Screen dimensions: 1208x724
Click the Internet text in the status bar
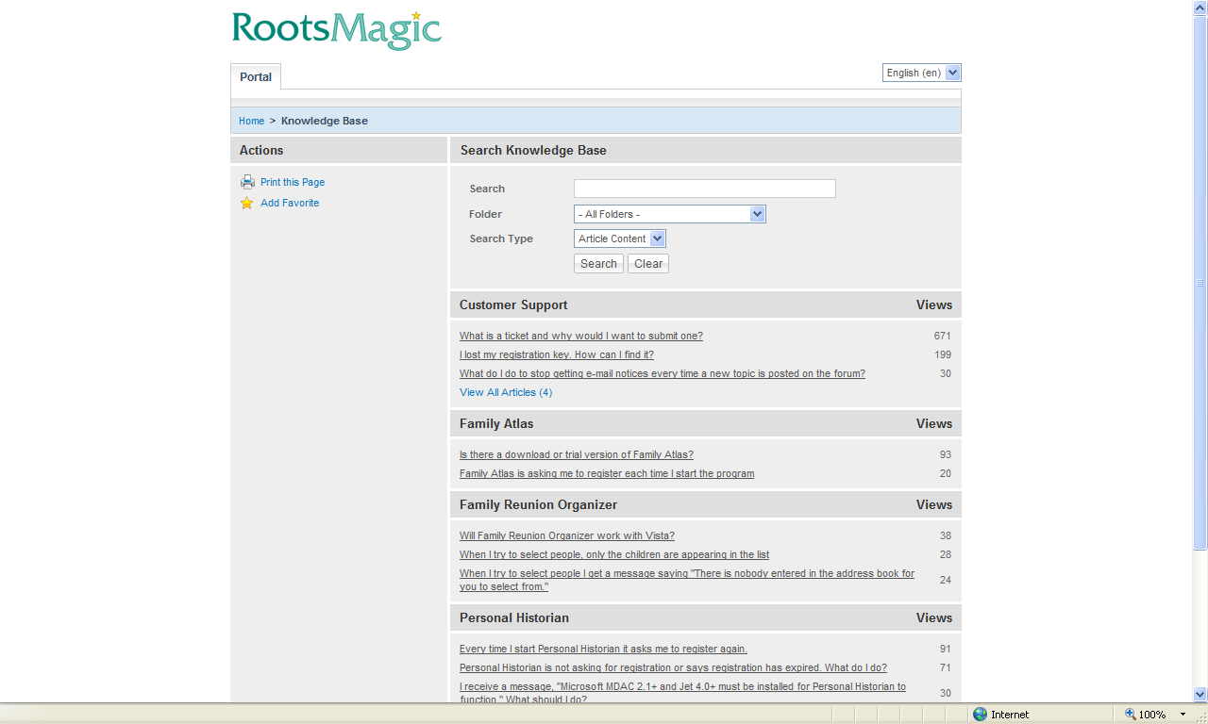tap(1010, 715)
